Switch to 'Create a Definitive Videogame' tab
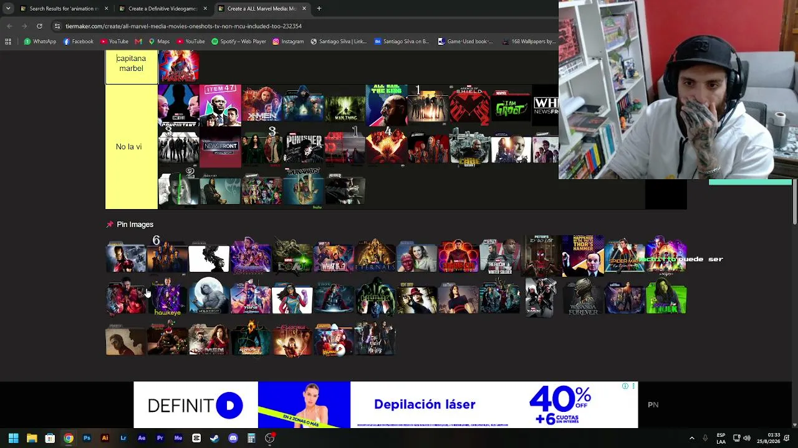Screen dimensions: 798x448 pyautogui.click(x=162, y=9)
